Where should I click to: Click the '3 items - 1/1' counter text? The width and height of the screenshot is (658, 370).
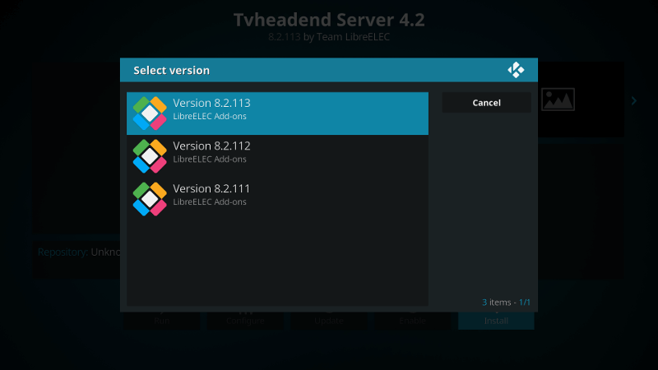click(506, 302)
